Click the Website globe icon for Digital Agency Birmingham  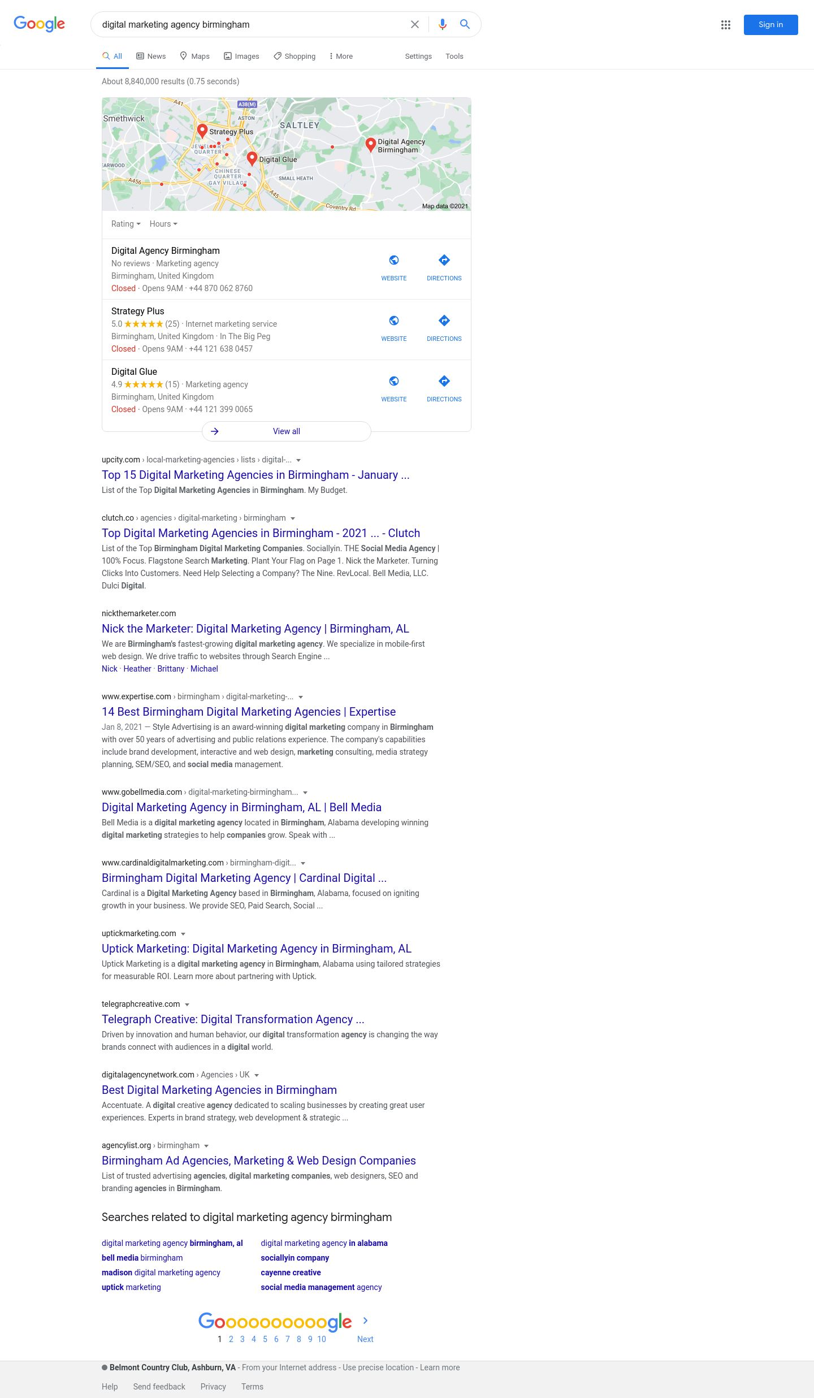pyautogui.click(x=394, y=260)
